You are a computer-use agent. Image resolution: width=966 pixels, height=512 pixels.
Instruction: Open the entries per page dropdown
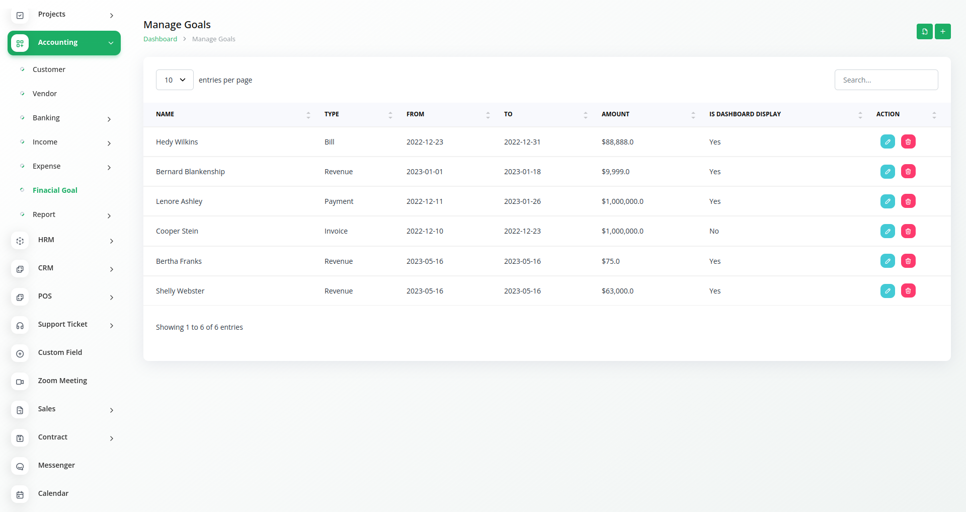(x=175, y=80)
